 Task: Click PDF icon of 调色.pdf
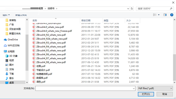click(x=34, y=82)
